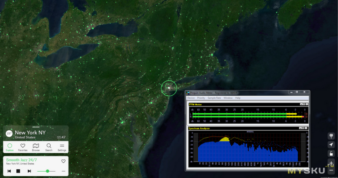Add Smooth Jazz 24/7 to favorites
Viewport: 338px width, 178px height.
(x=63, y=161)
